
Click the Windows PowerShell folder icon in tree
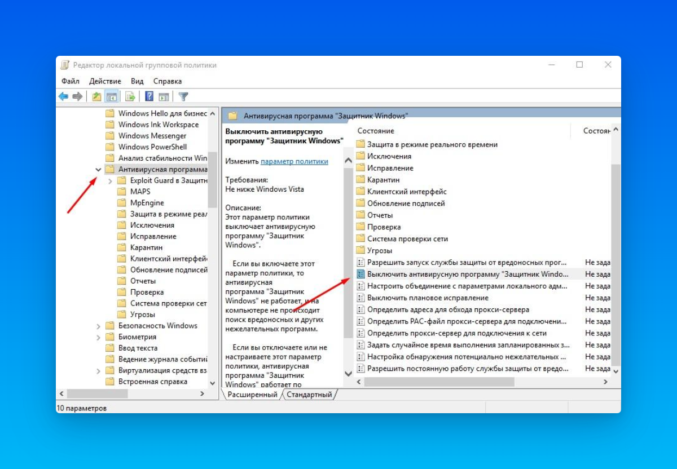110,147
